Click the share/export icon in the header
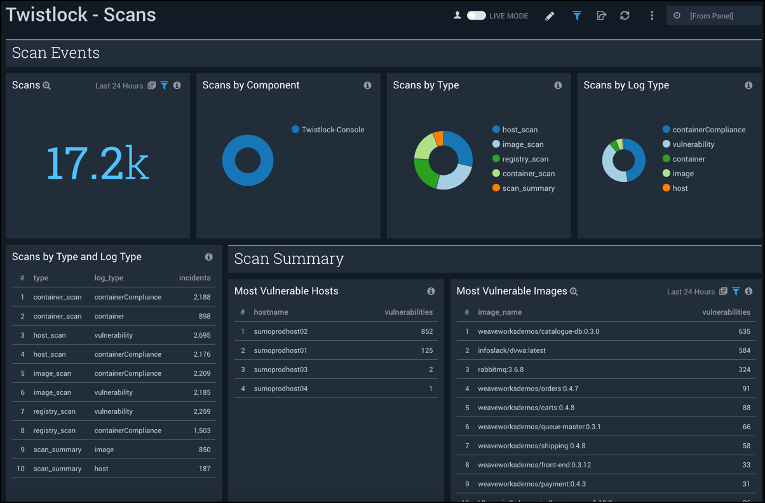The height and width of the screenshot is (503, 765). (601, 15)
